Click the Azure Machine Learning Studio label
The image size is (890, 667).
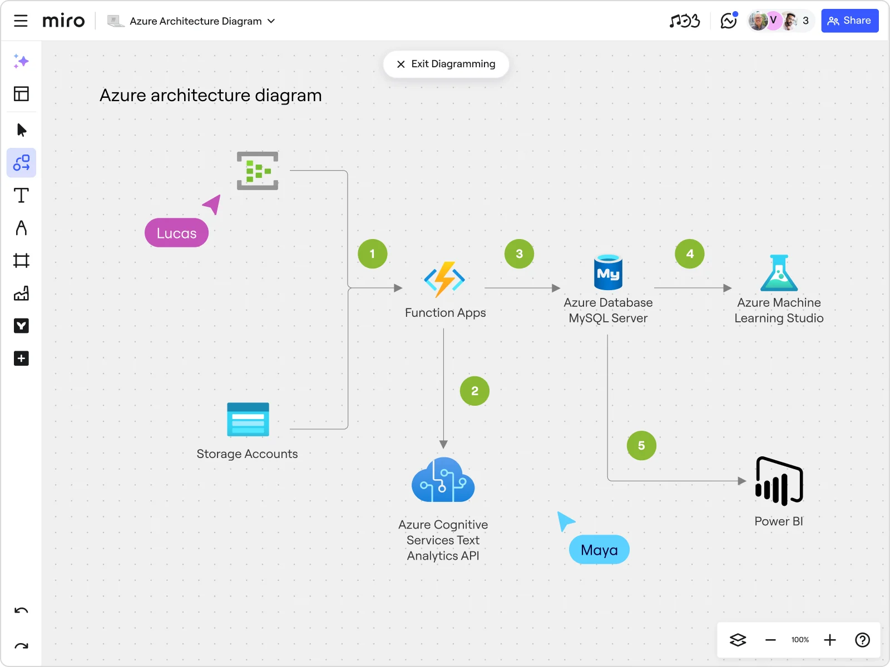779,310
